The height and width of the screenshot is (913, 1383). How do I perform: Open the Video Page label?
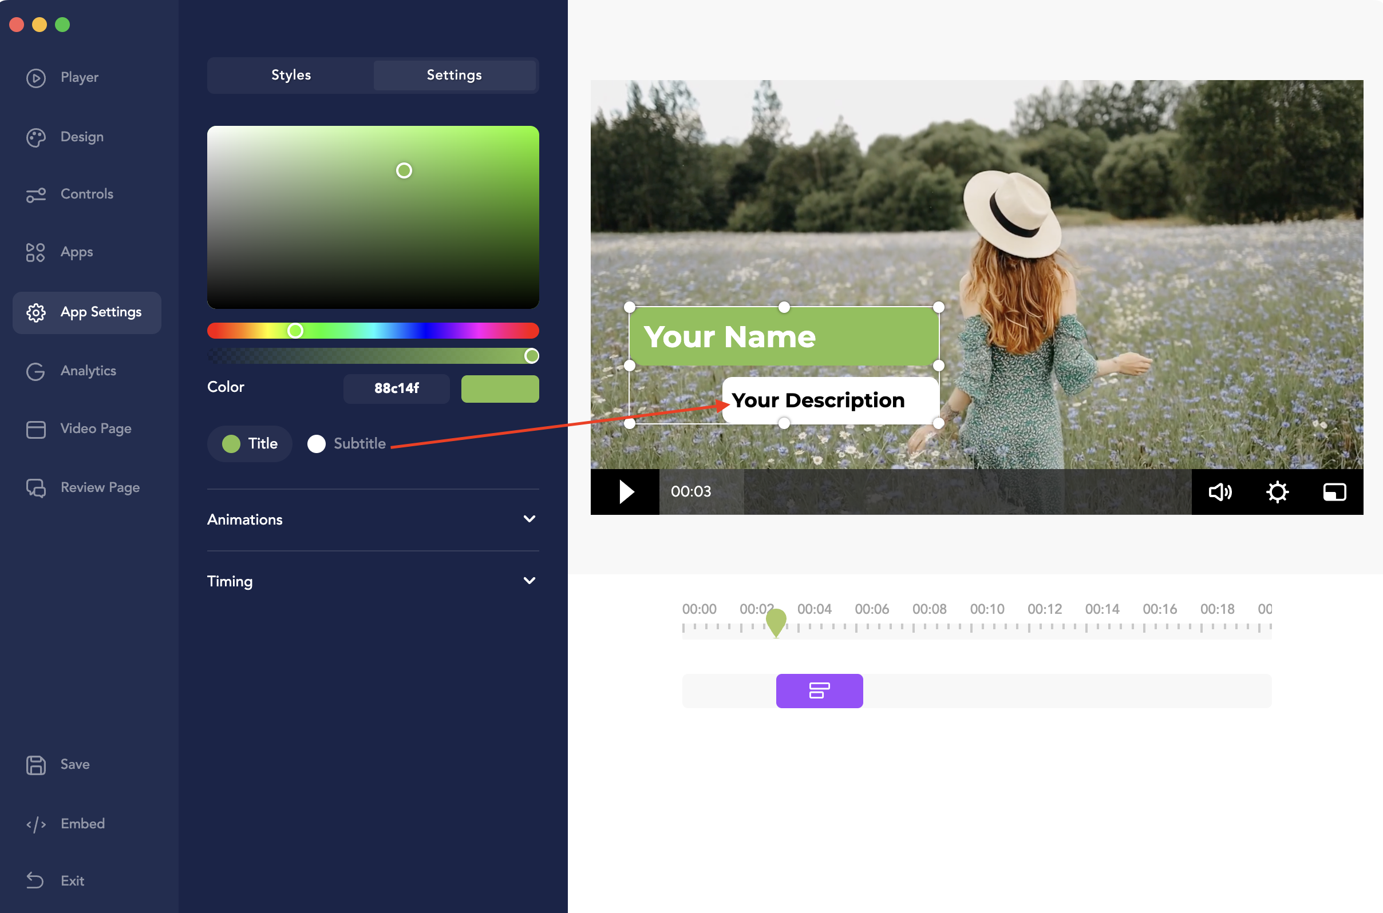pyautogui.click(x=96, y=429)
